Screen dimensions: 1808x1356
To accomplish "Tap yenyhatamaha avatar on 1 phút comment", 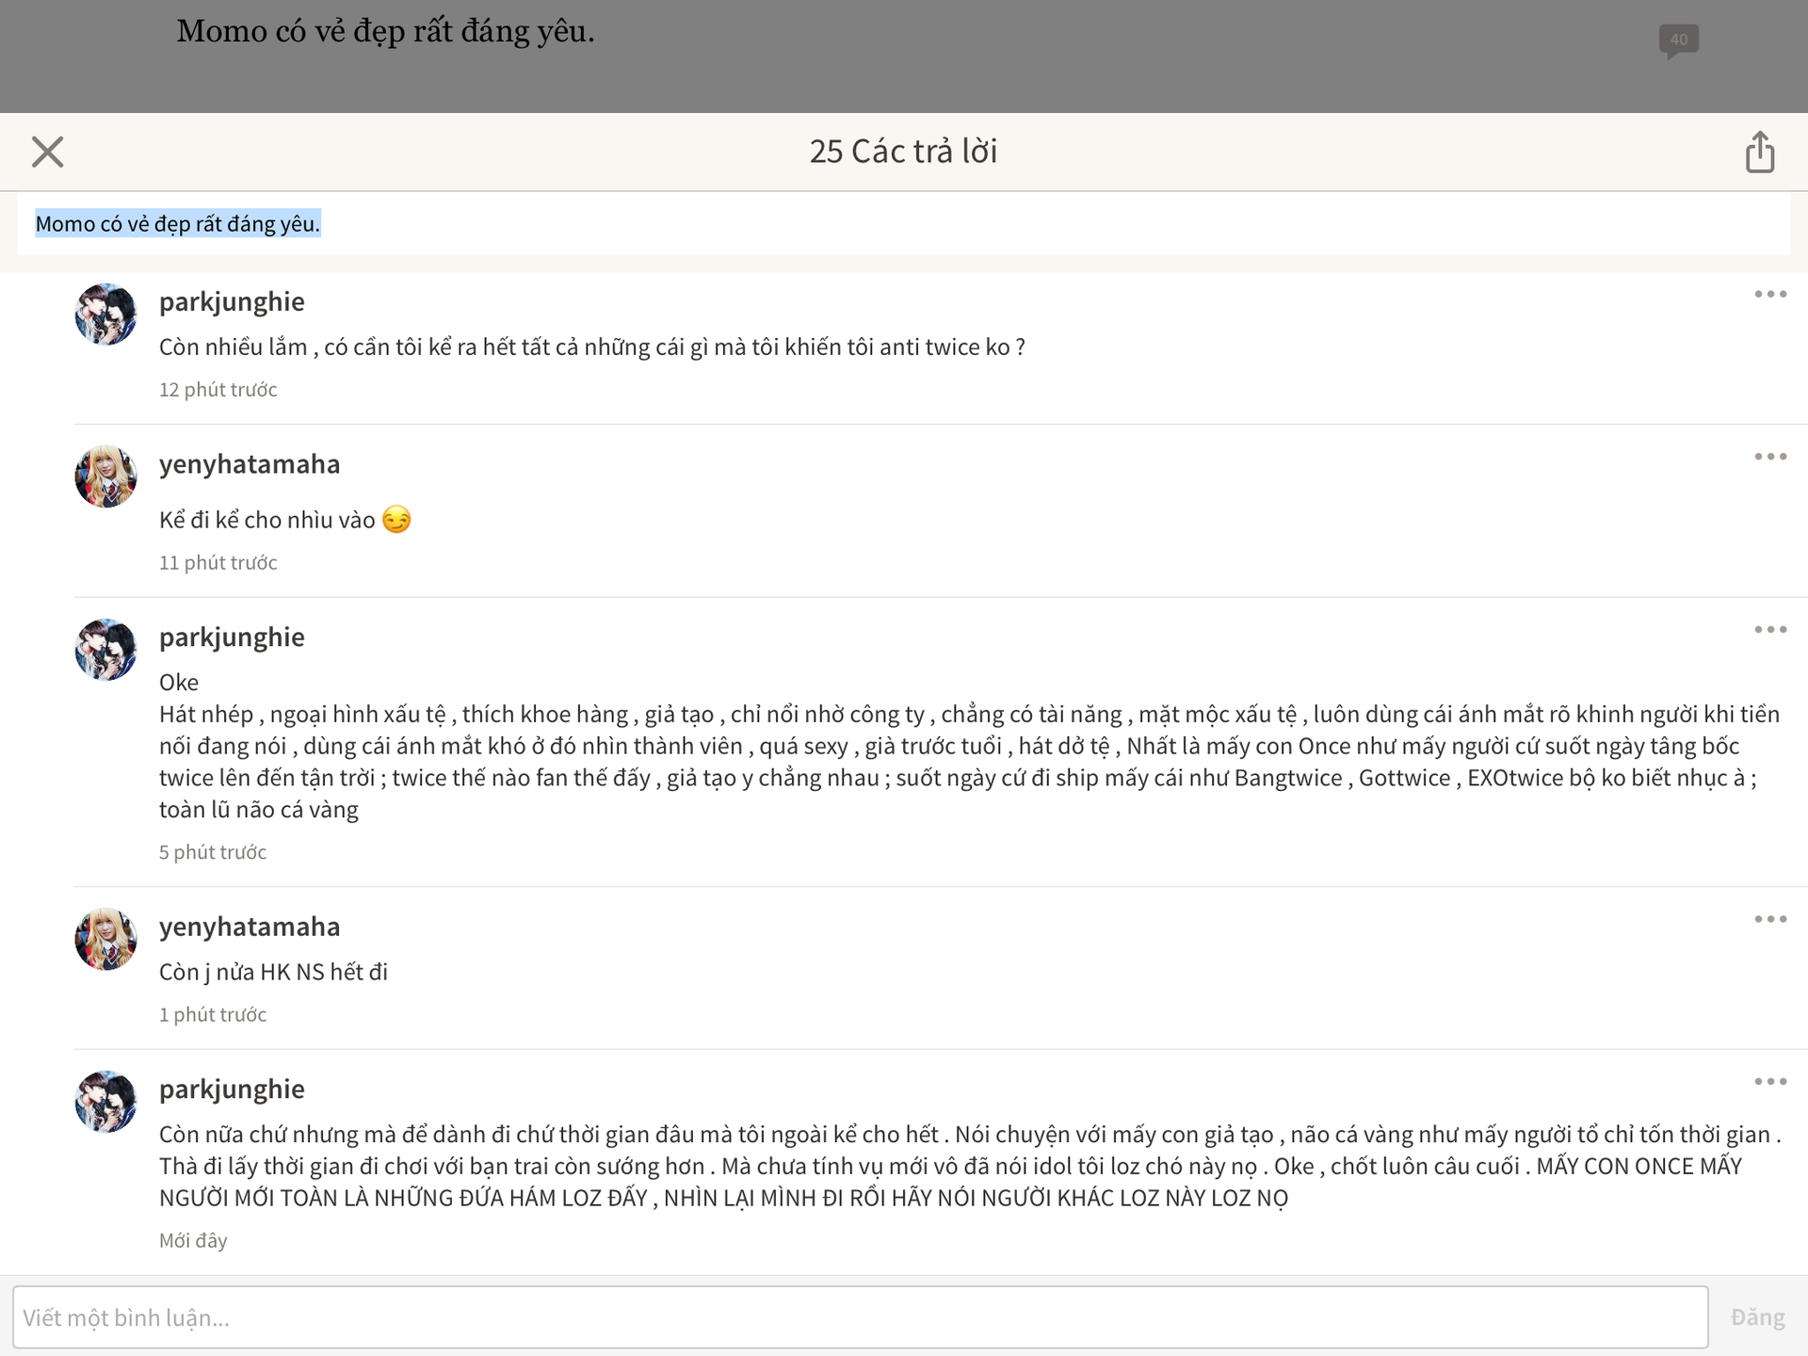I will click(x=105, y=939).
